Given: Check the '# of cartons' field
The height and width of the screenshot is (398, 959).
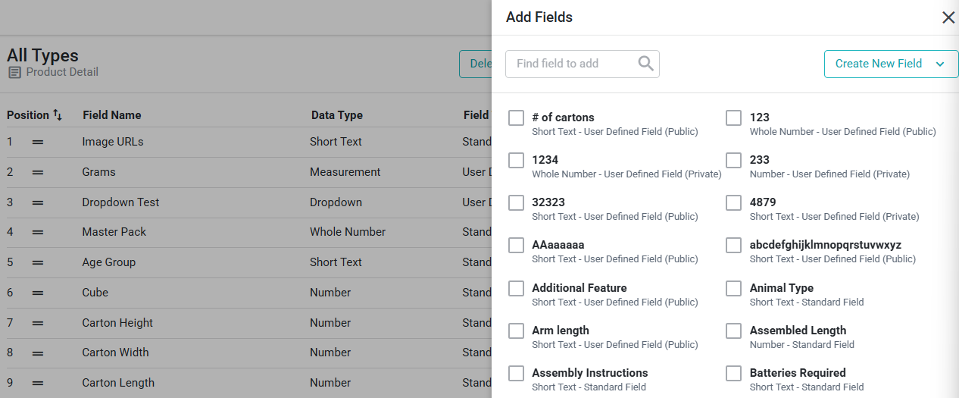Looking at the screenshot, I should pos(517,118).
